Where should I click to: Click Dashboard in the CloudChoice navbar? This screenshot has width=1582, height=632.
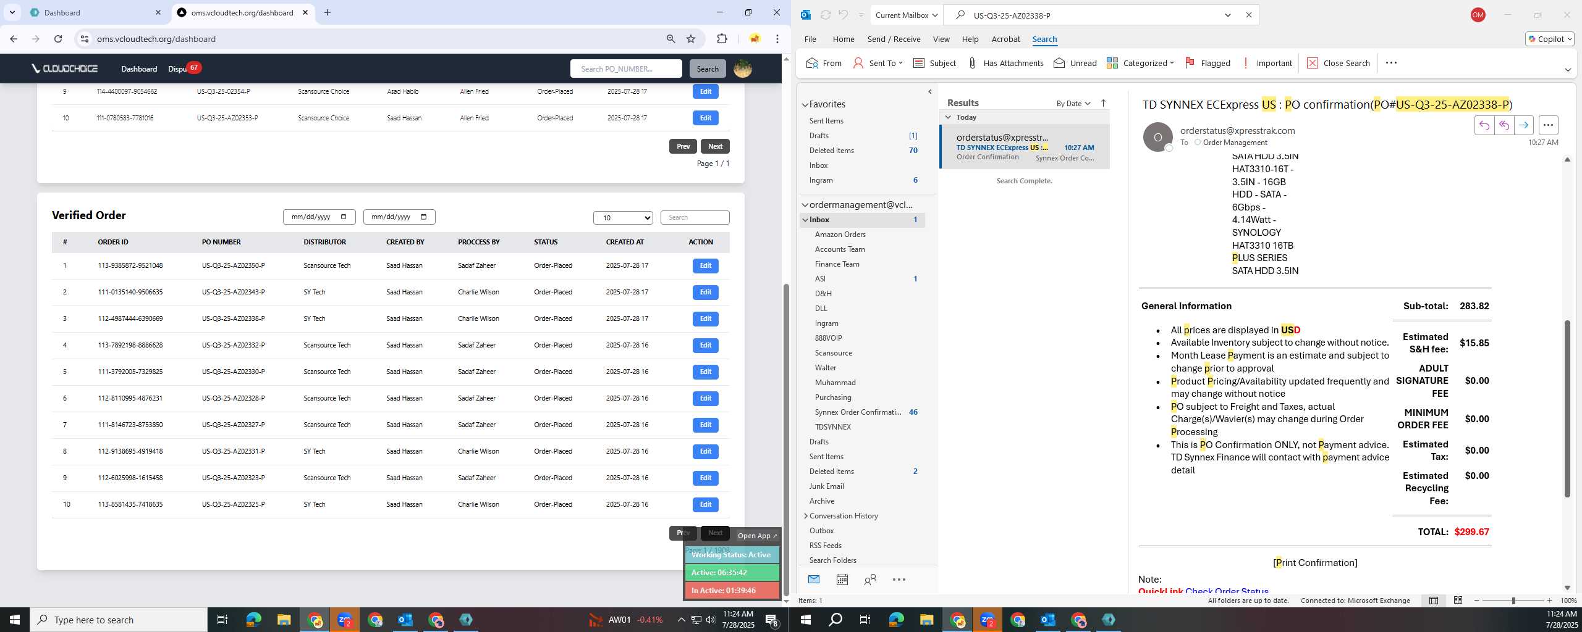(139, 69)
